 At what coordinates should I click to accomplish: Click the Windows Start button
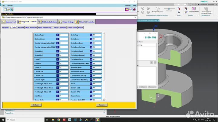click(3, 120)
